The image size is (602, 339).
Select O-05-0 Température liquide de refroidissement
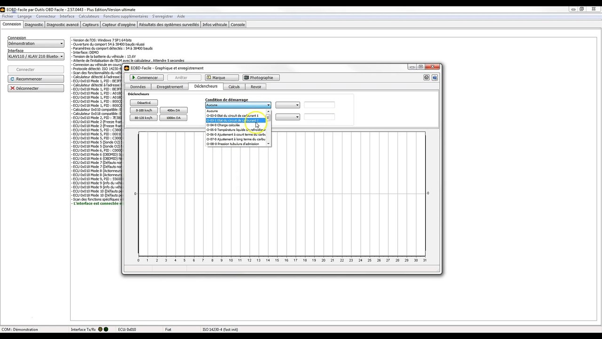pyautogui.click(x=236, y=130)
